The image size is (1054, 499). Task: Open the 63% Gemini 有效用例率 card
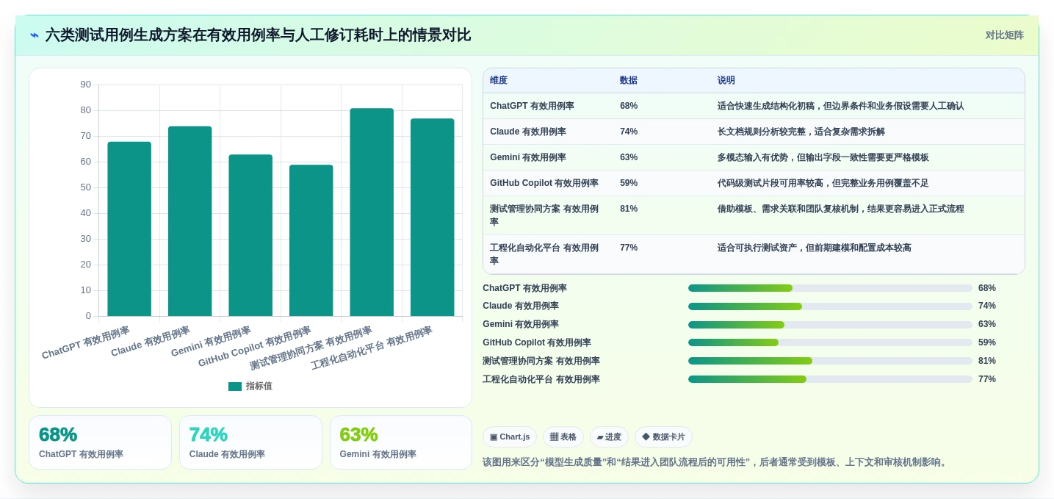(x=401, y=442)
